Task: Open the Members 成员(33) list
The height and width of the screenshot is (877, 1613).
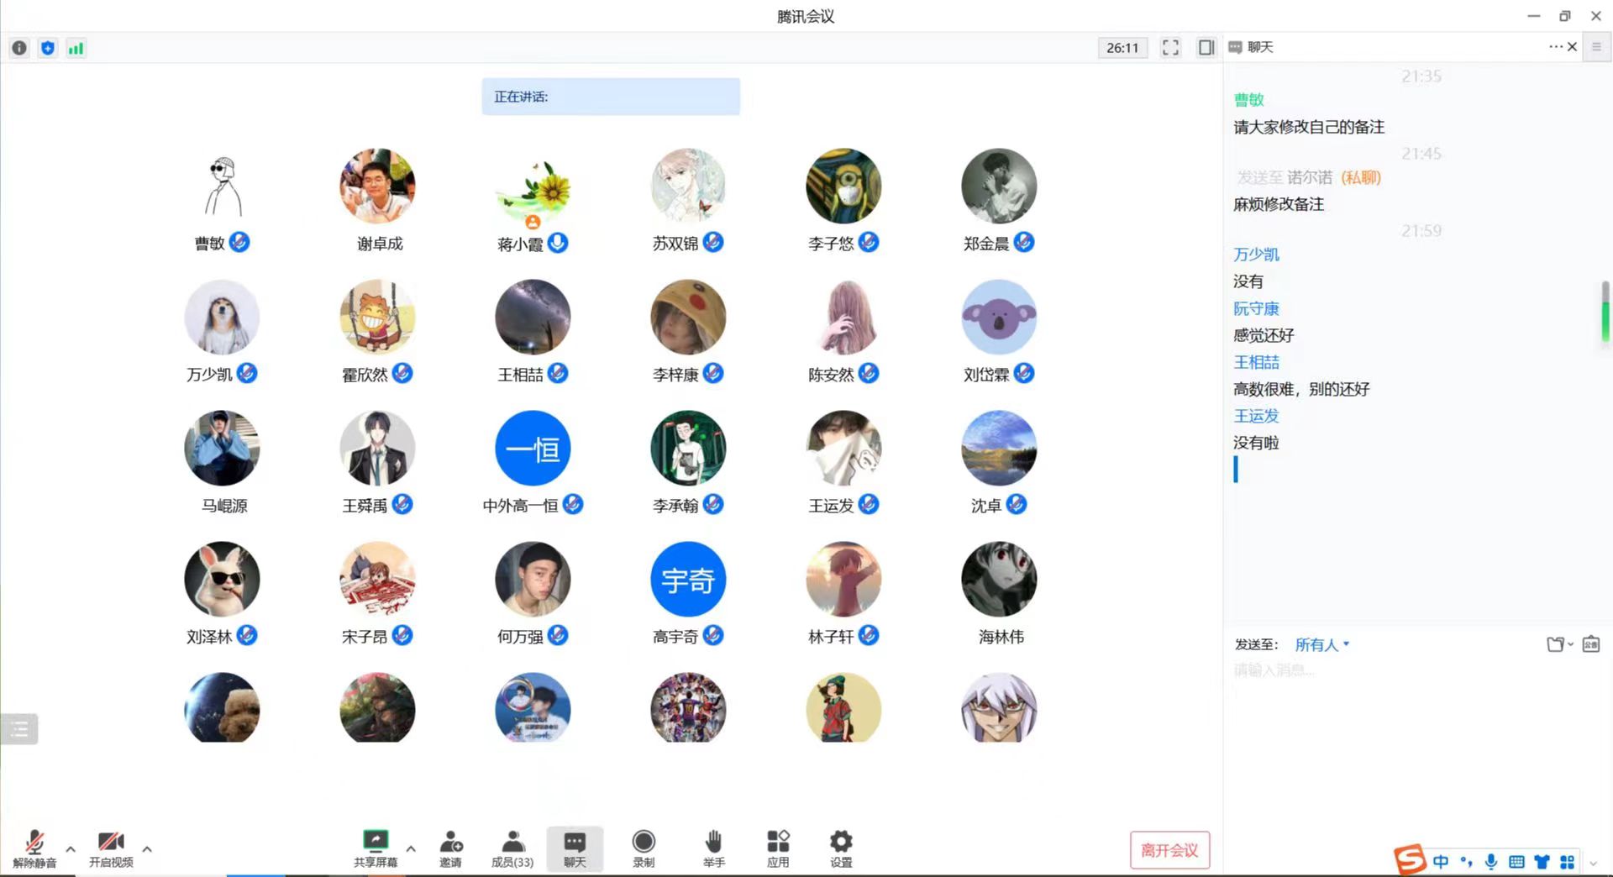Action: pos(512,847)
